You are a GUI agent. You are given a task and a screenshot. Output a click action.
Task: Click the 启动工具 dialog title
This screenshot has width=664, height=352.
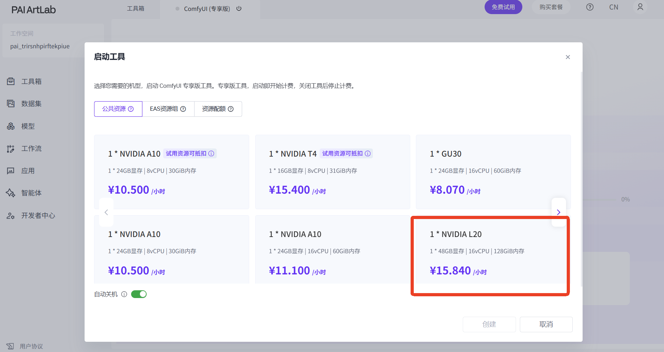coord(110,57)
